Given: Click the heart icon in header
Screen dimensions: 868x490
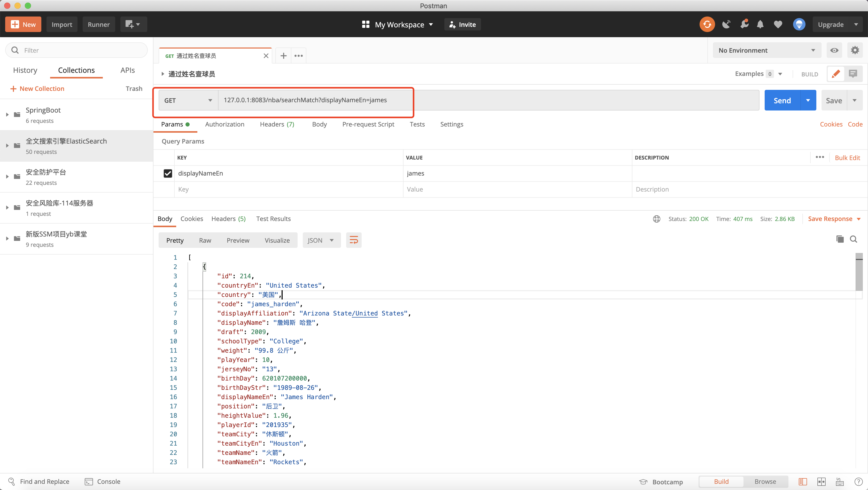Looking at the screenshot, I should point(778,24).
